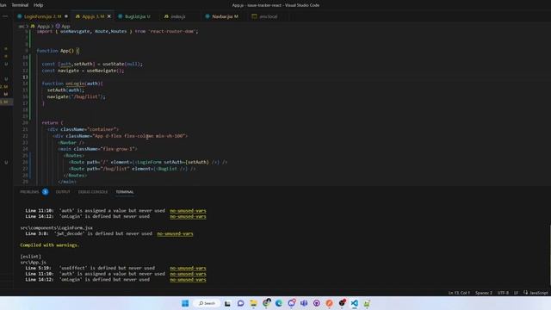Screen dimensions: 551x310
Task: Open the green app icon at taskbar end
Action: [x=367, y=303]
